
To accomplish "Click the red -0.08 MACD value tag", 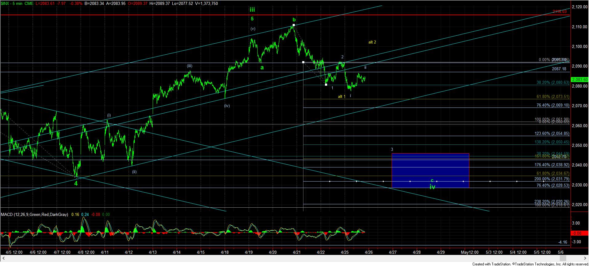I will click(x=579, y=233).
